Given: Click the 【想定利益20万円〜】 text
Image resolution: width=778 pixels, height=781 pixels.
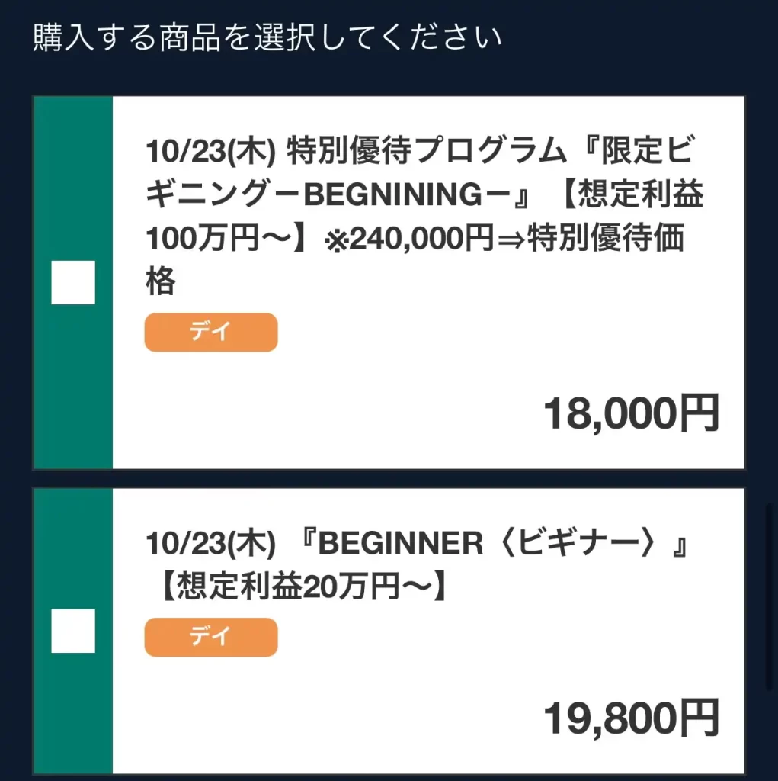Looking at the screenshot, I should [x=300, y=587].
